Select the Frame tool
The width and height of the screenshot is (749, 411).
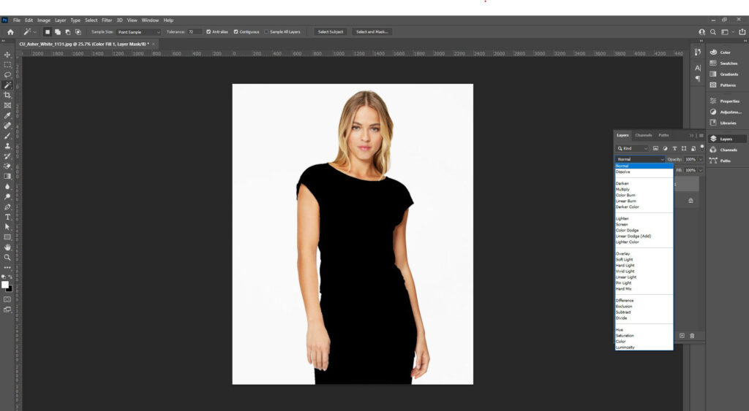7,105
